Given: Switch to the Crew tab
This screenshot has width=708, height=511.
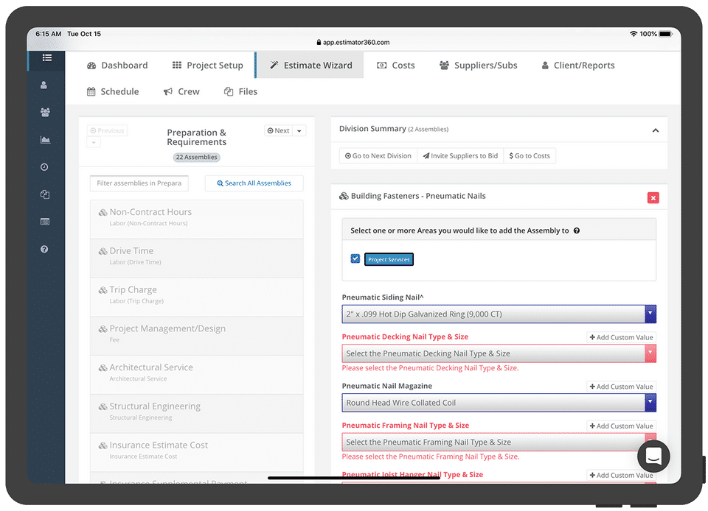Looking at the screenshot, I should tap(181, 91).
